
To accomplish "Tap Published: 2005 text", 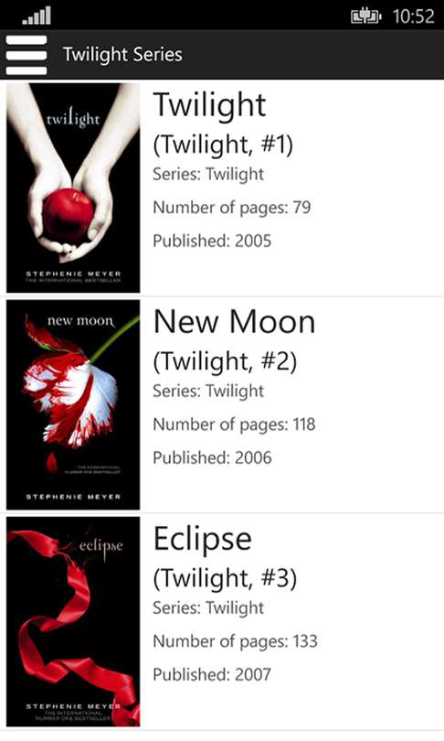I will pyautogui.click(x=212, y=241).
